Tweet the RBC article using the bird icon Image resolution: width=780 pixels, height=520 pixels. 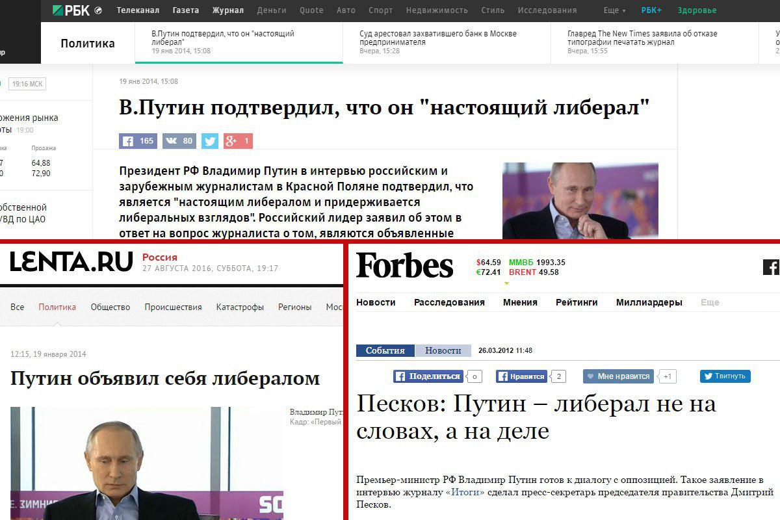click(210, 141)
